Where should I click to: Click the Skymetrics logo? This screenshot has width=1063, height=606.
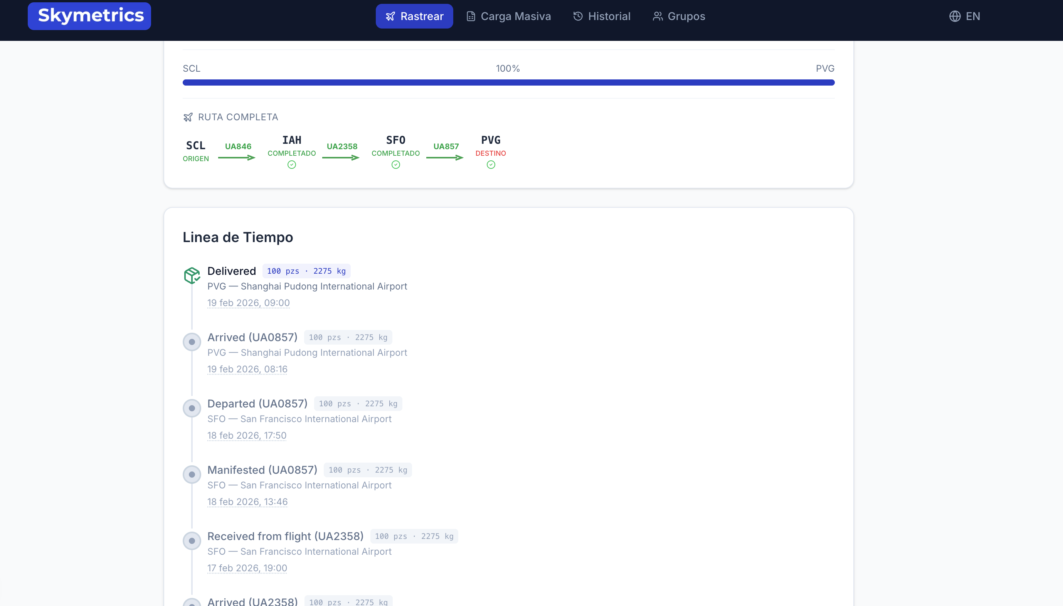89,16
